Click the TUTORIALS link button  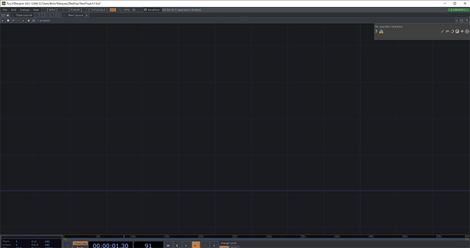point(98,10)
